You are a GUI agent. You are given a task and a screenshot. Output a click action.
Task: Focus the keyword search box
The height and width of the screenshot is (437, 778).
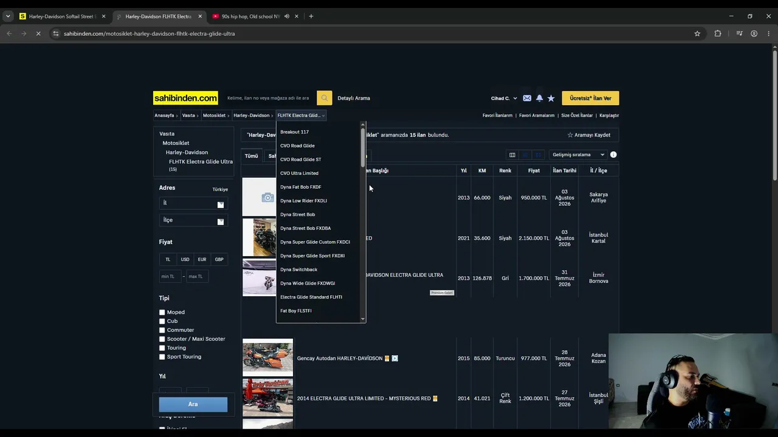(269, 98)
